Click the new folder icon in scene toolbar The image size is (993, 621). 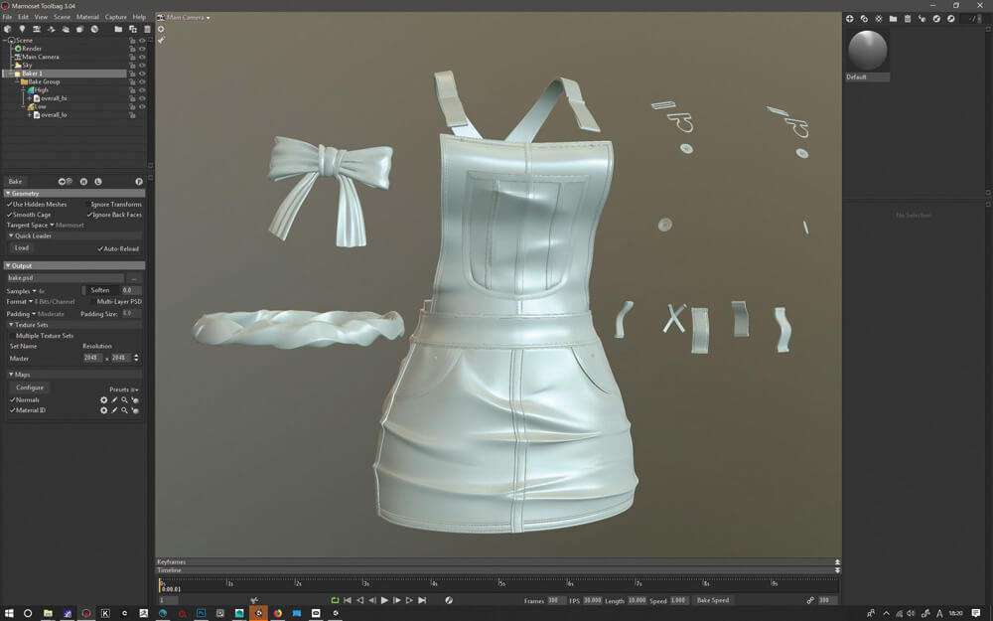[x=118, y=29]
